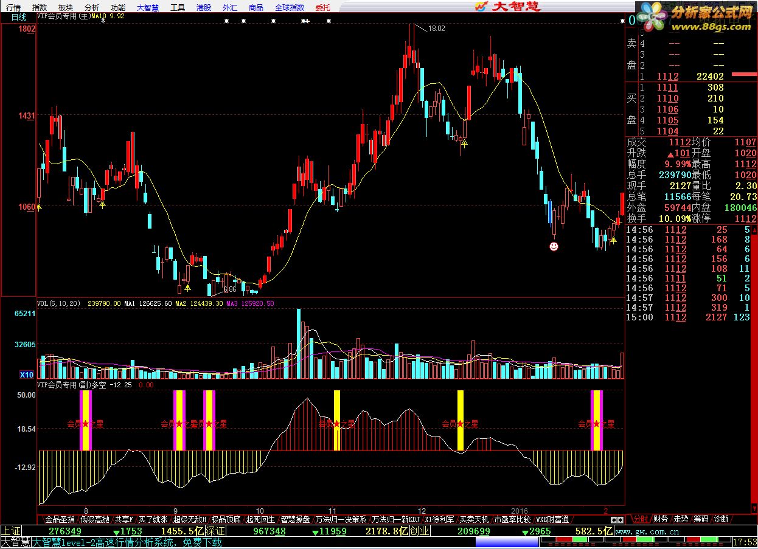Select the 低吸高抛 indicator tab
The image size is (758, 549).
click(95, 519)
